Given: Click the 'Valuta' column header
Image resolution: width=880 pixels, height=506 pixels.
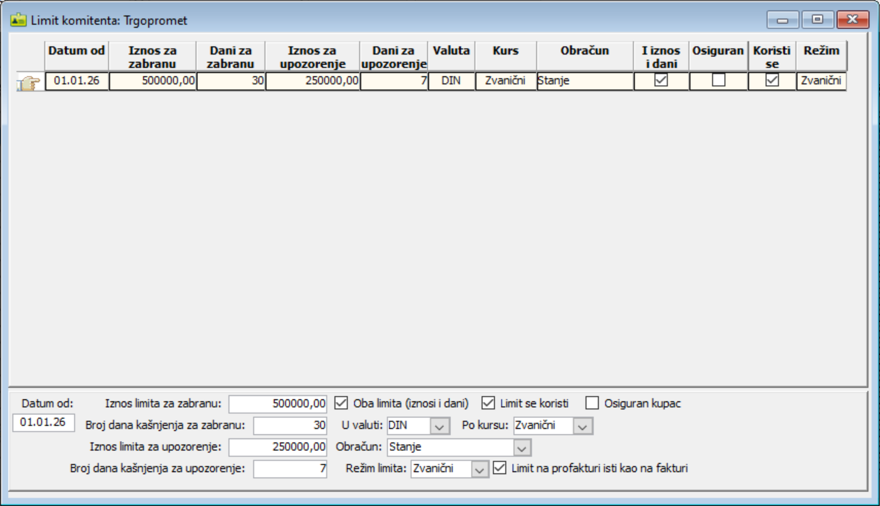Looking at the screenshot, I should (452, 56).
